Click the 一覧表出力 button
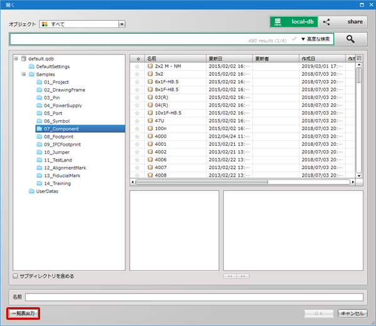Image resolution: width=376 pixels, height=326 pixels. (24, 313)
